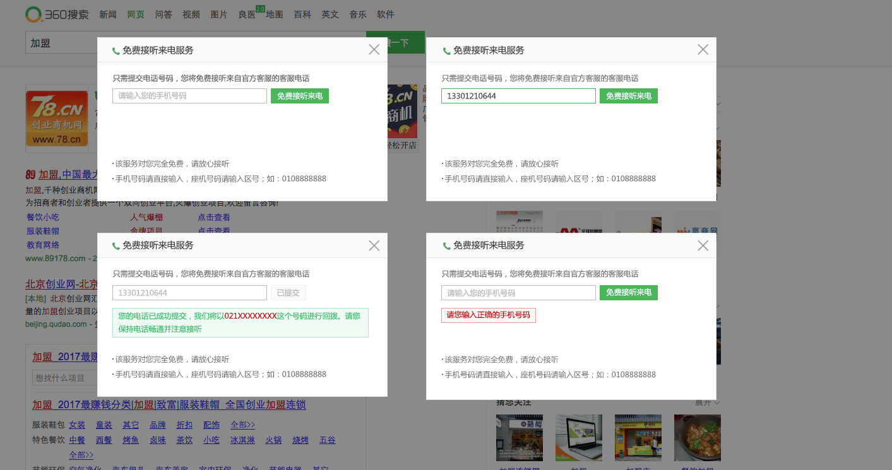Open the 视频 tab
Viewport: 892px width, 470px height.
click(191, 15)
